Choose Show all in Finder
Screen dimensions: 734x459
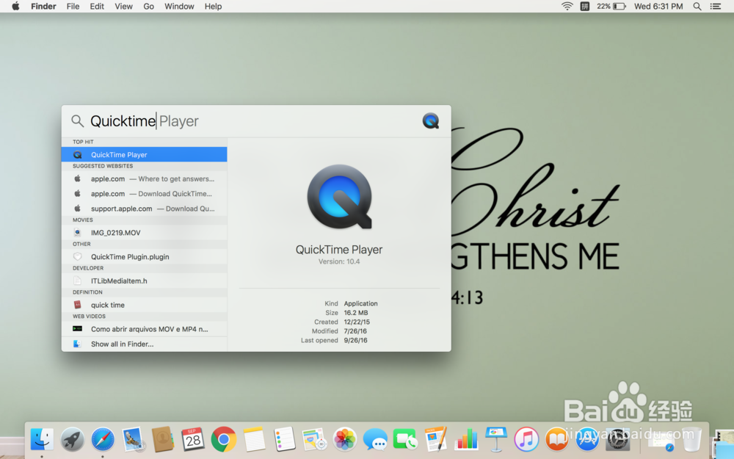[x=144, y=344]
